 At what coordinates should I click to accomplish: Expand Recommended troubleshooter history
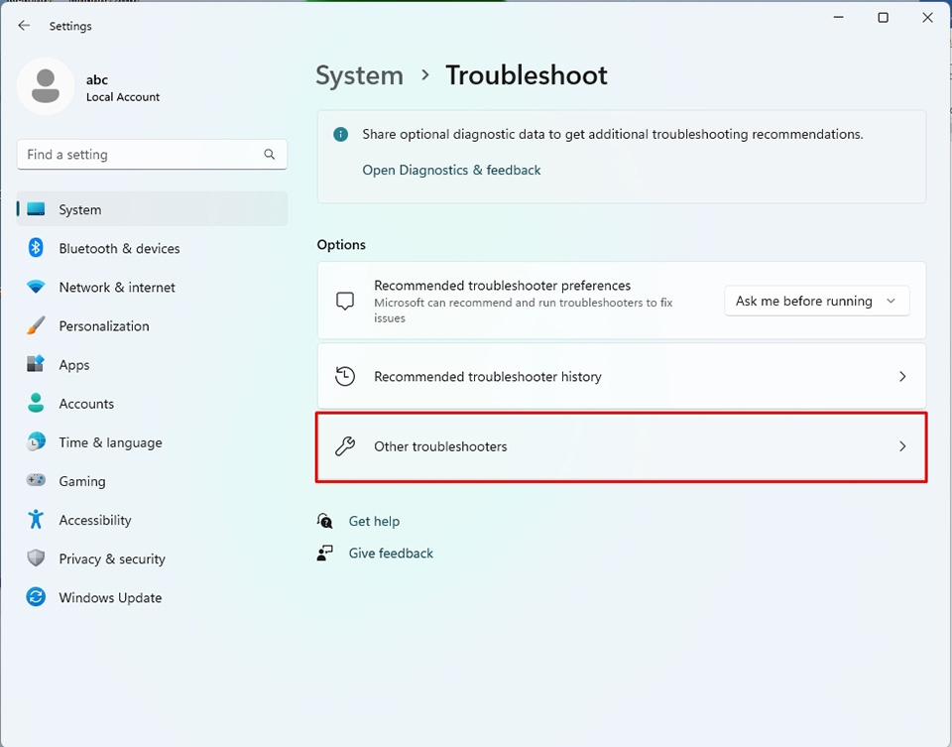[x=622, y=376]
